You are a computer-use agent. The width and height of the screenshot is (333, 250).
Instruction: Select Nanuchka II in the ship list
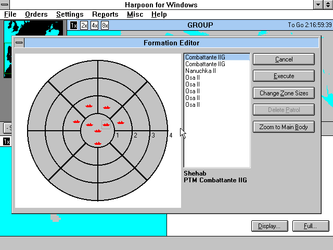(x=200, y=70)
